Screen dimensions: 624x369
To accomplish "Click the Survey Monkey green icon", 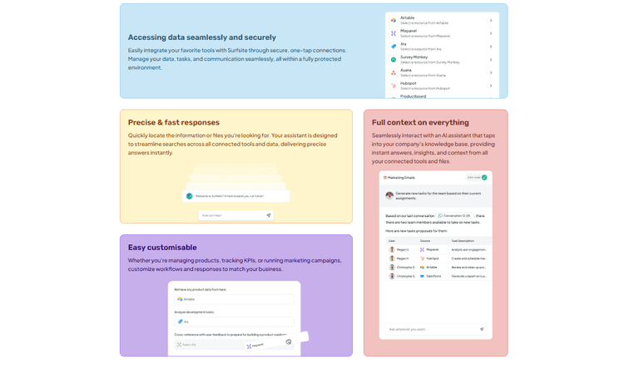I will click(394, 60).
